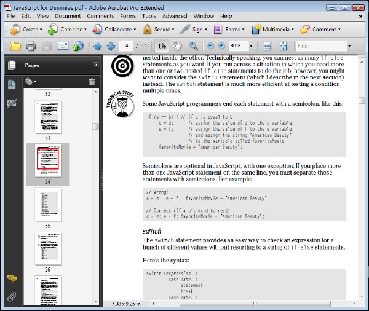Open the Attachments paperclip panel
The height and width of the screenshot is (311, 369).
12,297
